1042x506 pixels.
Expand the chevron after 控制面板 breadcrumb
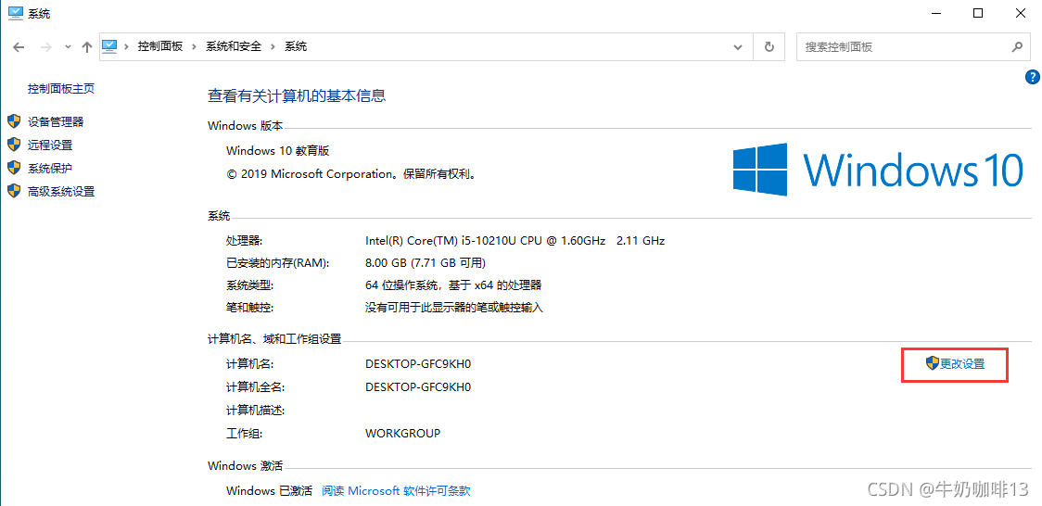194,47
